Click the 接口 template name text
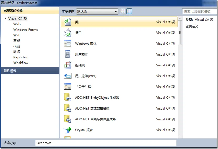This screenshot has width=218, height=149. pyautogui.click(x=78, y=33)
